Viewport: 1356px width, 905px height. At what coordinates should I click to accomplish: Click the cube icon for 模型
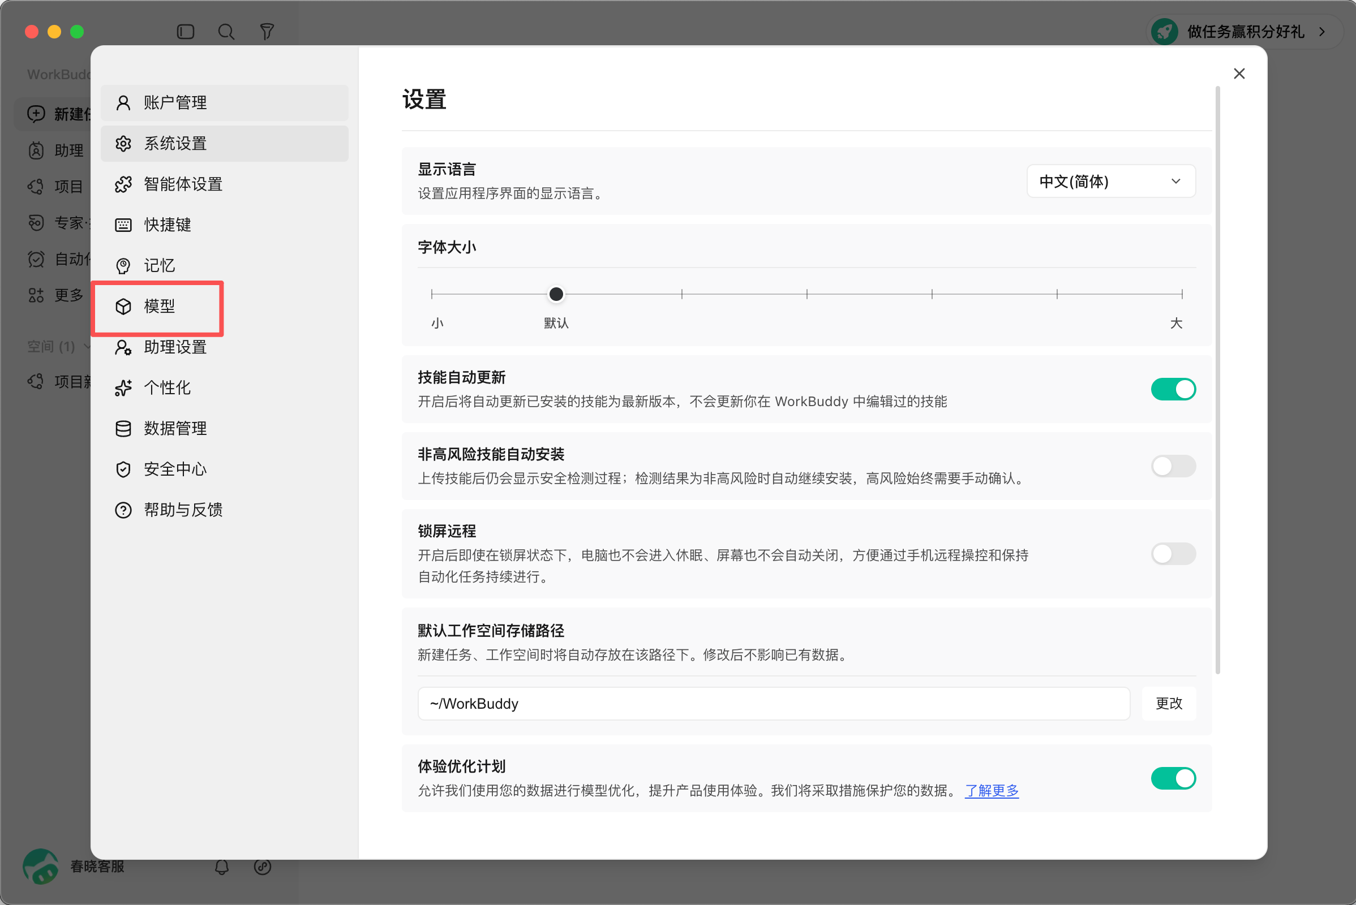click(123, 307)
